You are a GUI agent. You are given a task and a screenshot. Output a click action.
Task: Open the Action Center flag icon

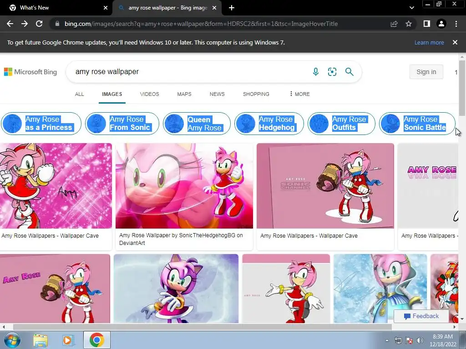(x=409, y=340)
